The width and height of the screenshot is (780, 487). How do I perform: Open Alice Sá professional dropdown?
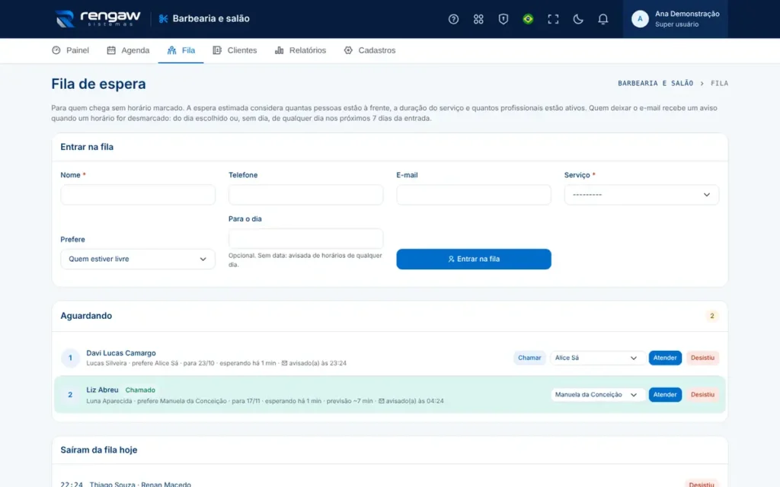597,358
